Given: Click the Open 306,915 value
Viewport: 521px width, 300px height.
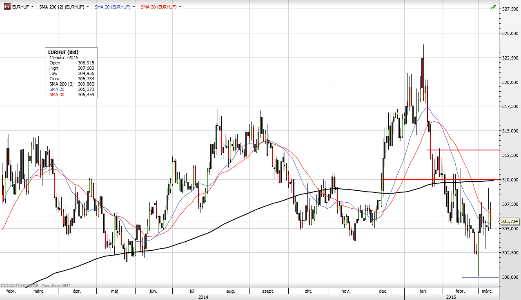Looking at the screenshot, I should tap(86, 63).
